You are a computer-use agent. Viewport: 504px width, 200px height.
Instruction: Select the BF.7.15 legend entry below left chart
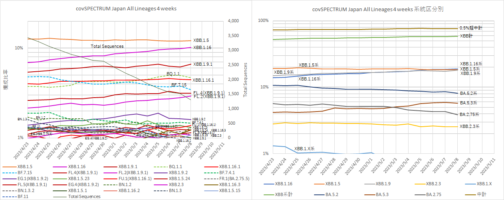click(x=26, y=173)
